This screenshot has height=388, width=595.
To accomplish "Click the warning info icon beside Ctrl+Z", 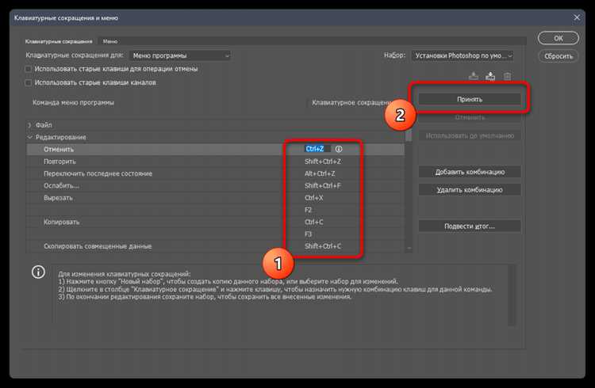I will 339,149.
